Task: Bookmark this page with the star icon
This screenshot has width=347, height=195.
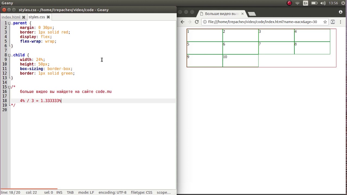Action: pyautogui.click(x=325, y=22)
